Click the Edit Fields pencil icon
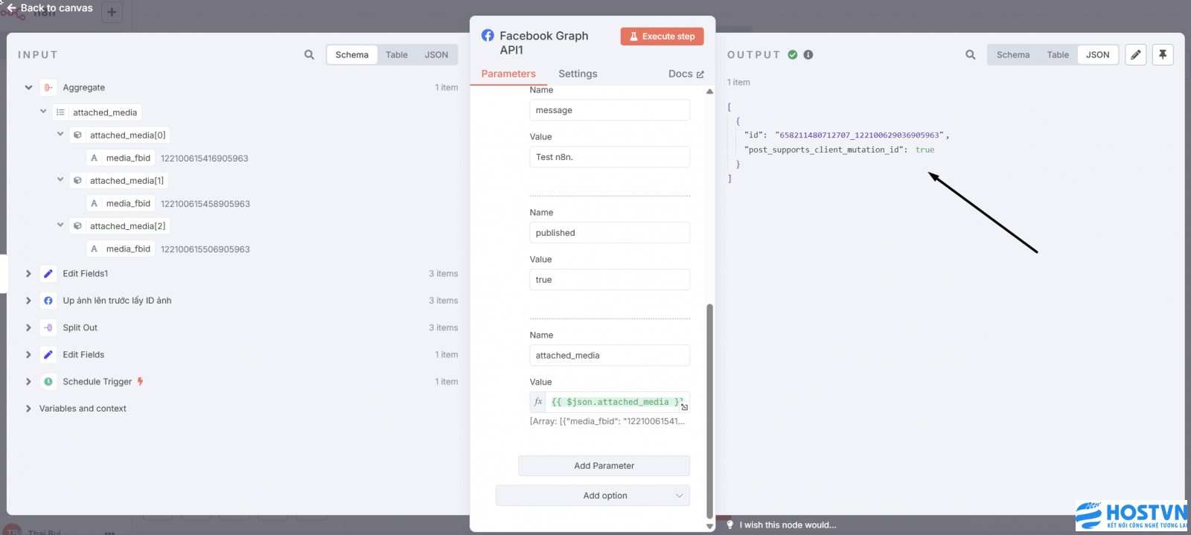 click(48, 355)
